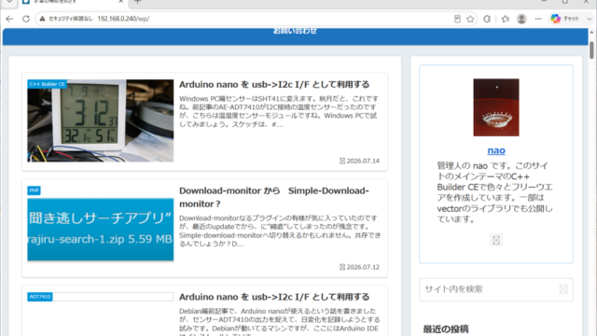Screen dimensions: 597x336
Task: Click the ADT7410 category label
Action: 39,297
